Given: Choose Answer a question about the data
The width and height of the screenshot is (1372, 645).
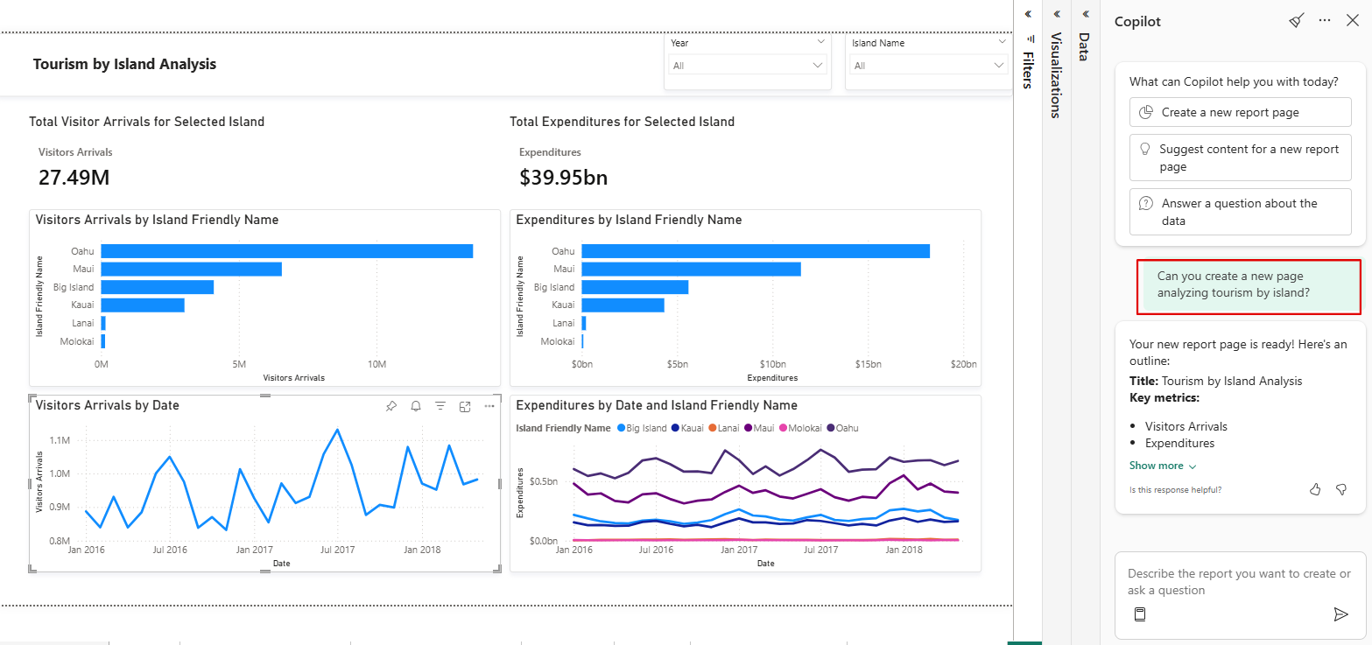Looking at the screenshot, I should point(1240,211).
